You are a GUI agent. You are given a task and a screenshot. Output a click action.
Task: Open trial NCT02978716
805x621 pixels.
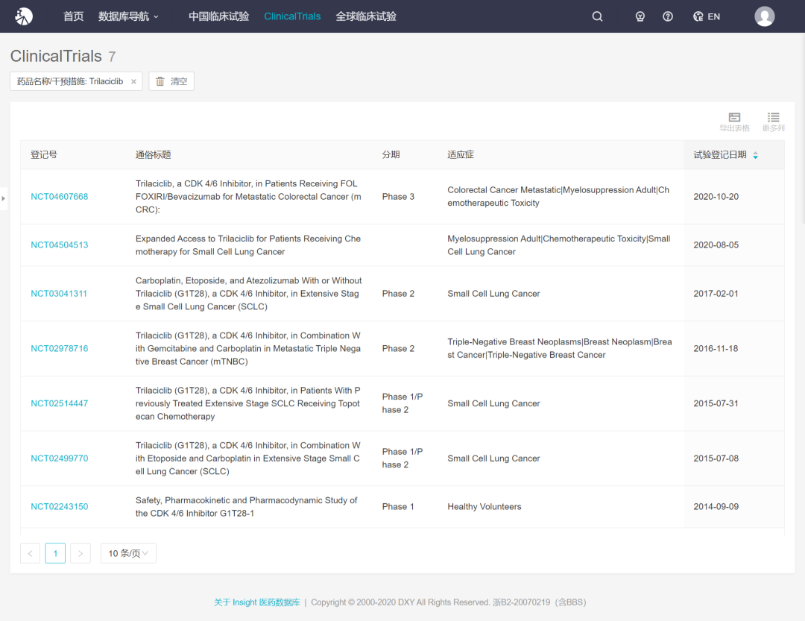point(60,349)
